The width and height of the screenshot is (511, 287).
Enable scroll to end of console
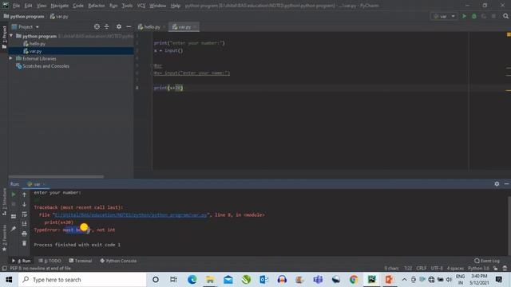[x=24, y=224]
